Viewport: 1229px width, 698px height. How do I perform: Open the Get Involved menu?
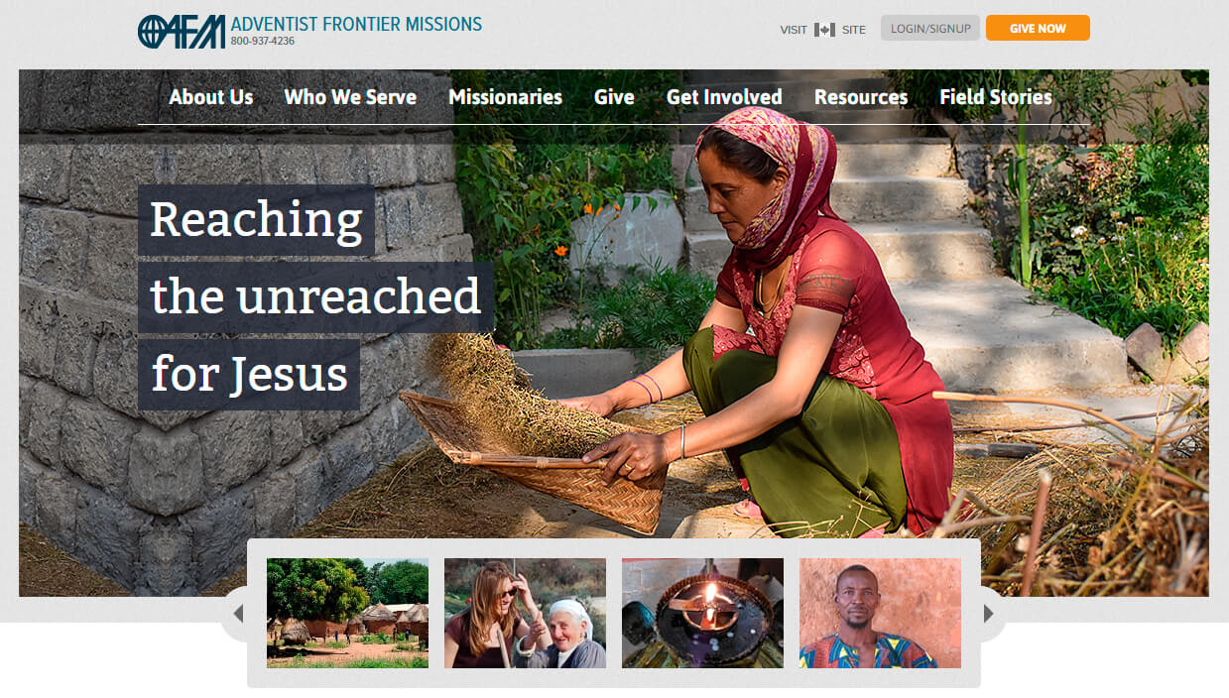point(724,97)
